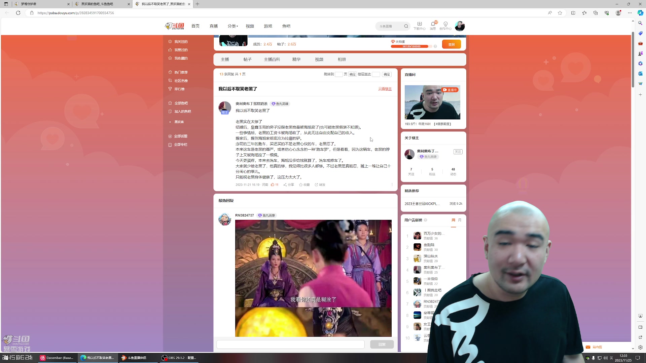Switch to the 视频 fish-bar tab
Image resolution: width=646 pixels, height=363 pixels.
pos(319,59)
